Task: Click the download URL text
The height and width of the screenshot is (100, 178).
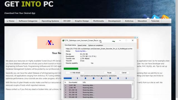Action: point(99,49)
